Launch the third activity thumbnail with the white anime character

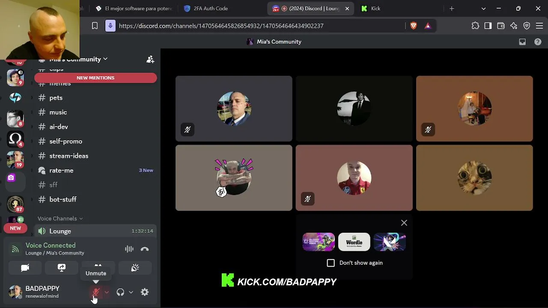(x=390, y=242)
